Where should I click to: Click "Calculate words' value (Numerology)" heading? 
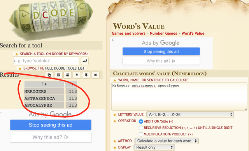tap(160, 74)
